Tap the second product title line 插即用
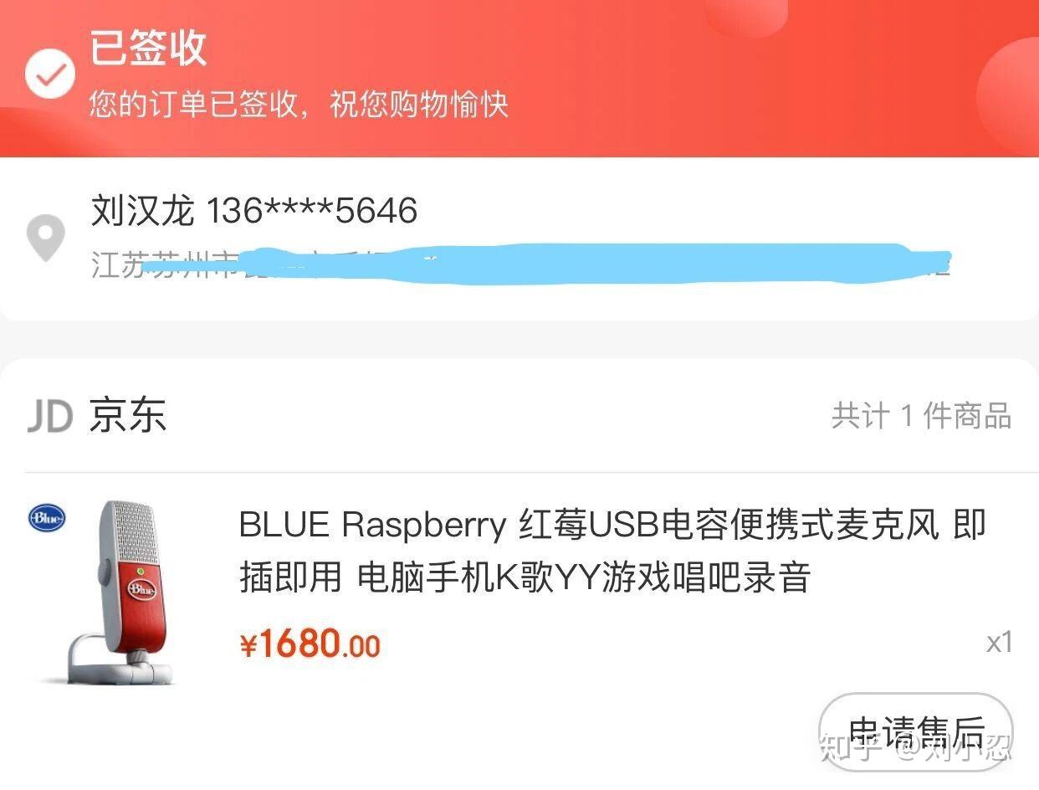This screenshot has width=1039, height=790. pyautogui.click(x=525, y=577)
